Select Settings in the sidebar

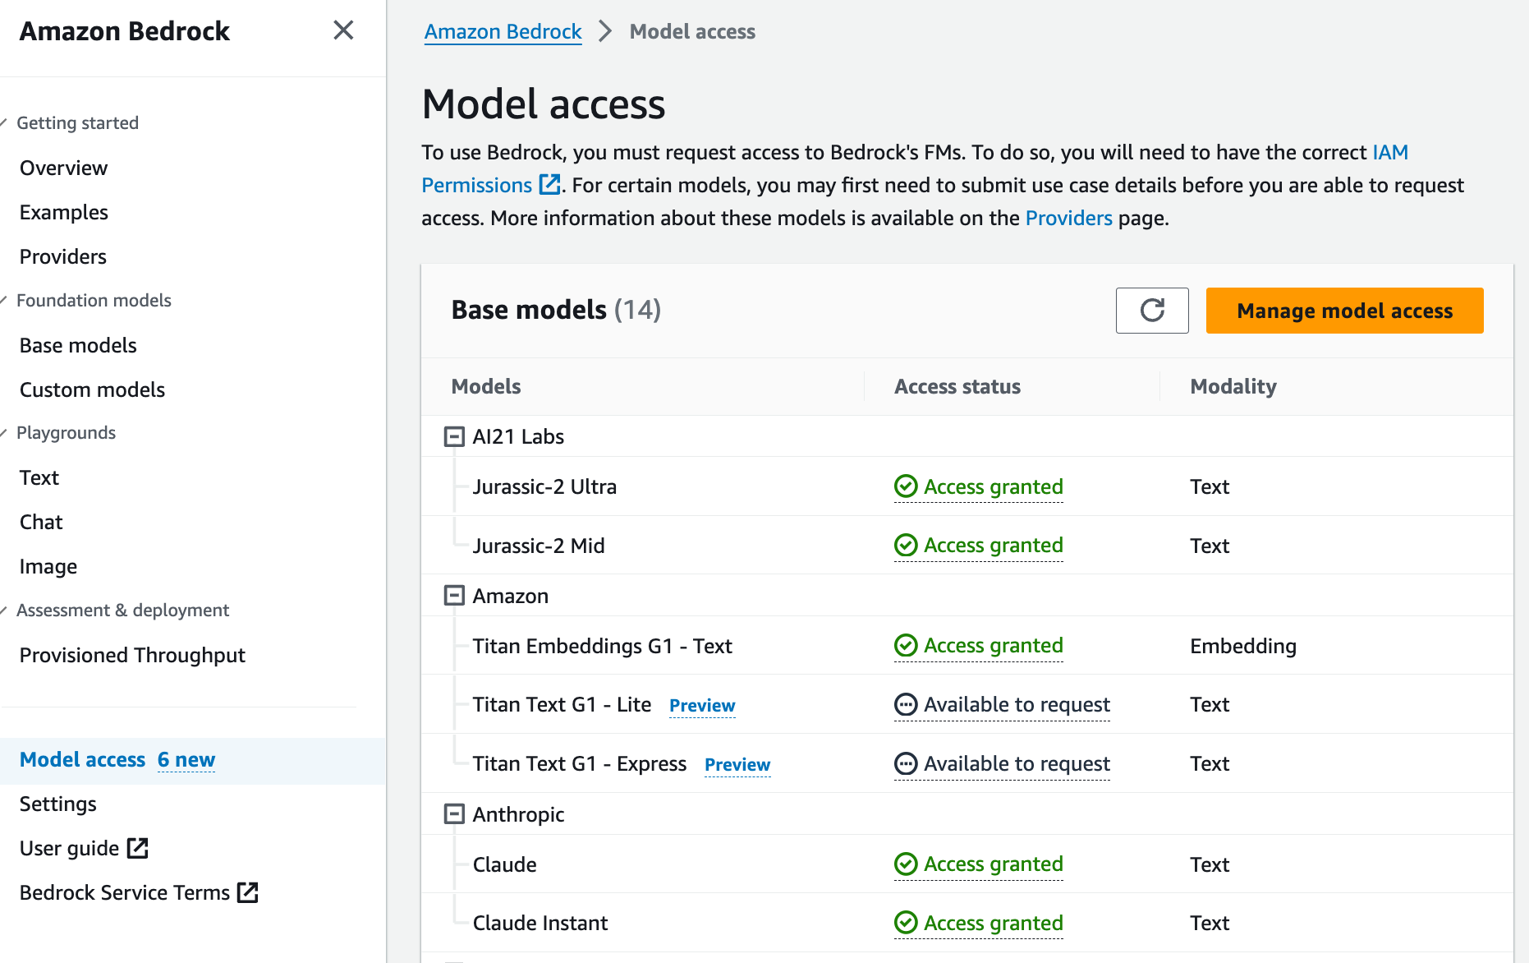click(57, 804)
